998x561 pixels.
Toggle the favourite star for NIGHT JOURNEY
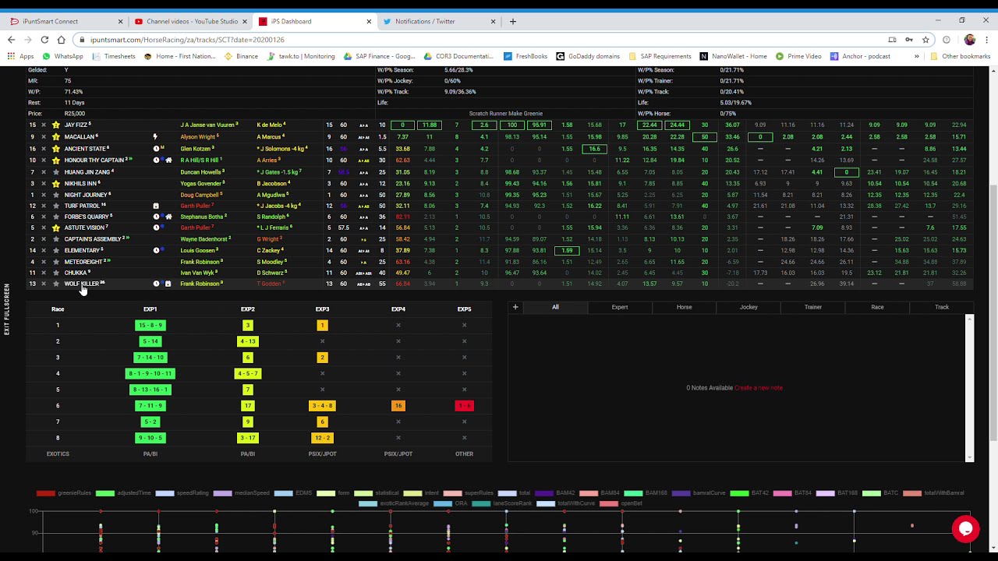point(55,195)
